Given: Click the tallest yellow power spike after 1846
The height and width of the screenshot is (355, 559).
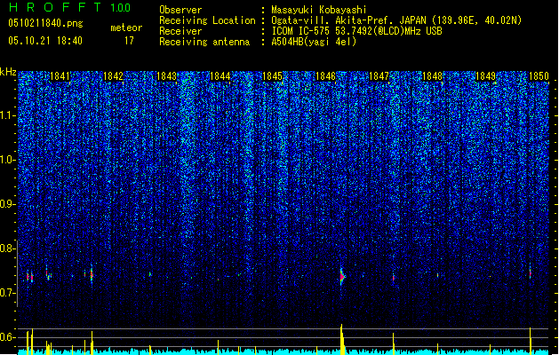Looking at the screenshot, I should 342,339.
